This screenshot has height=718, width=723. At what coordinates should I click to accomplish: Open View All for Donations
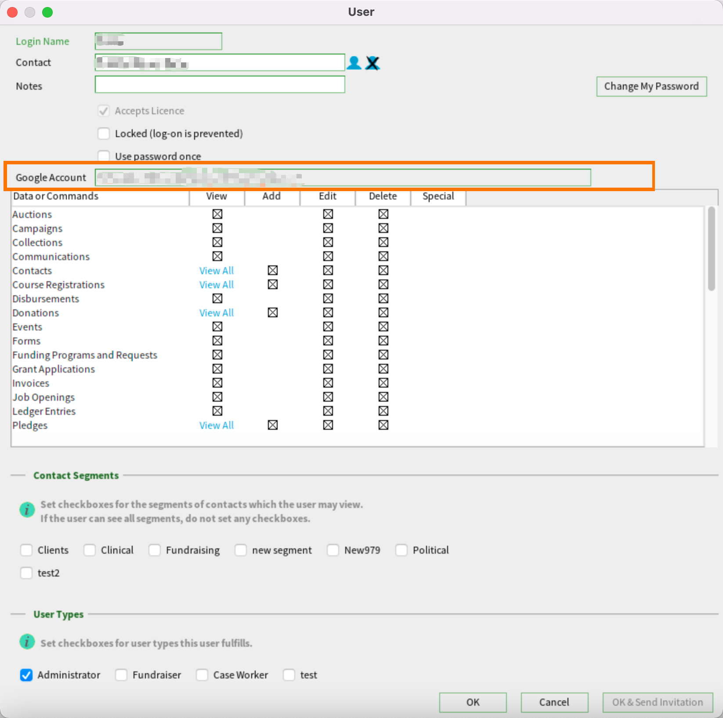click(x=216, y=312)
